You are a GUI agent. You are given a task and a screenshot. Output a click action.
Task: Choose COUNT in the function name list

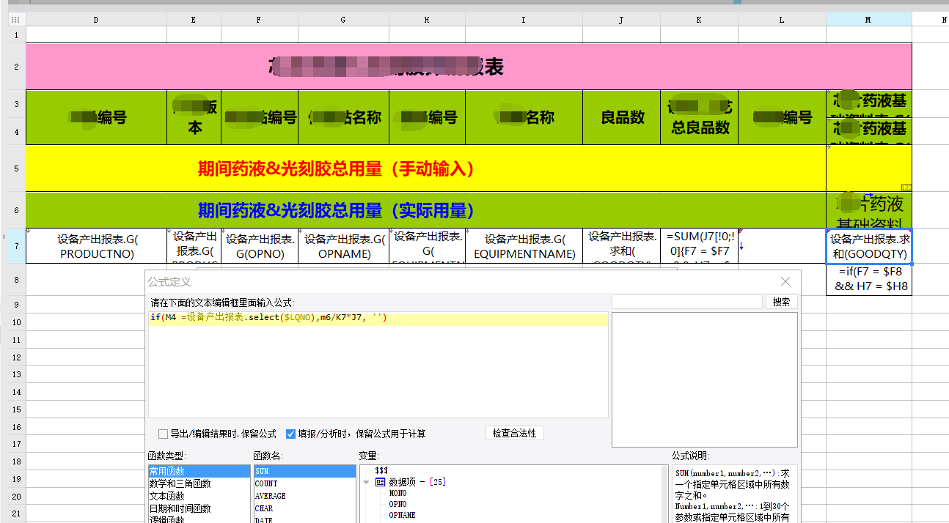[x=266, y=483]
